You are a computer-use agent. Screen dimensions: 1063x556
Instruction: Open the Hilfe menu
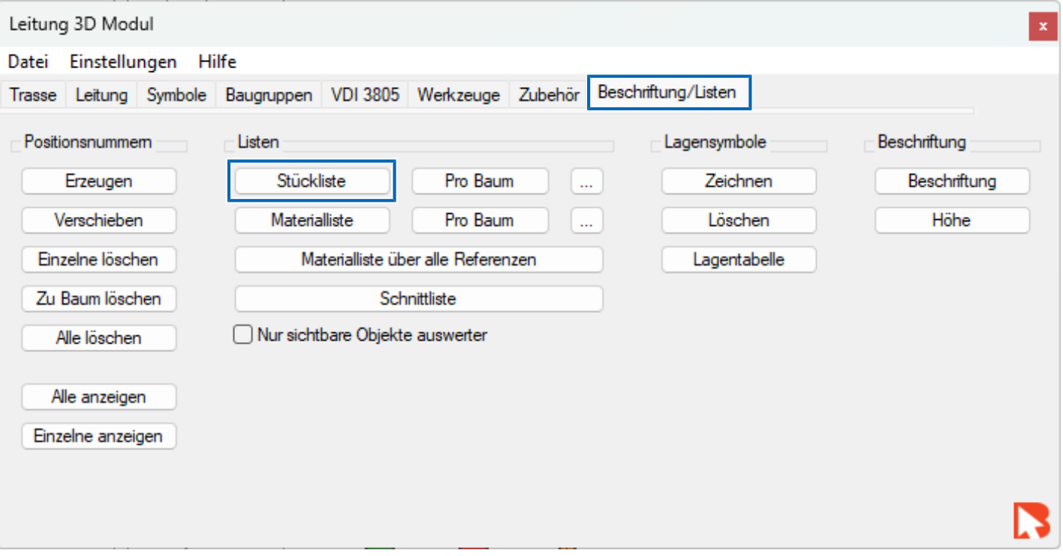click(217, 62)
